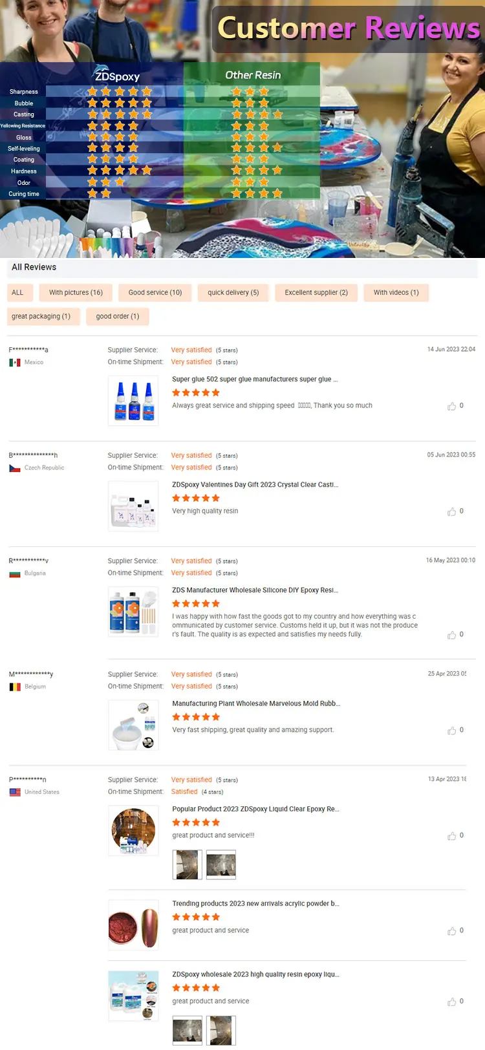This screenshot has height=1050, width=485.
Task: View the super glue bottles product thumbnail
Action: pyautogui.click(x=133, y=401)
